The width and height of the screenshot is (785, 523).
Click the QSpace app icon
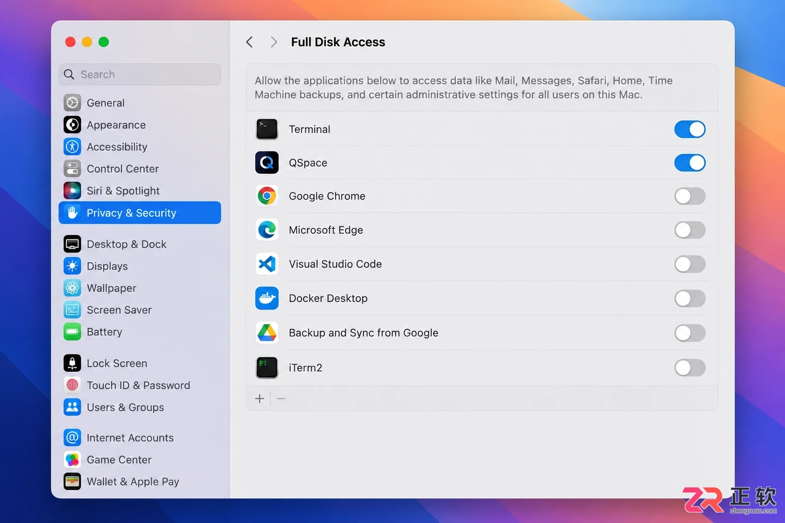(x=267, y=162)
